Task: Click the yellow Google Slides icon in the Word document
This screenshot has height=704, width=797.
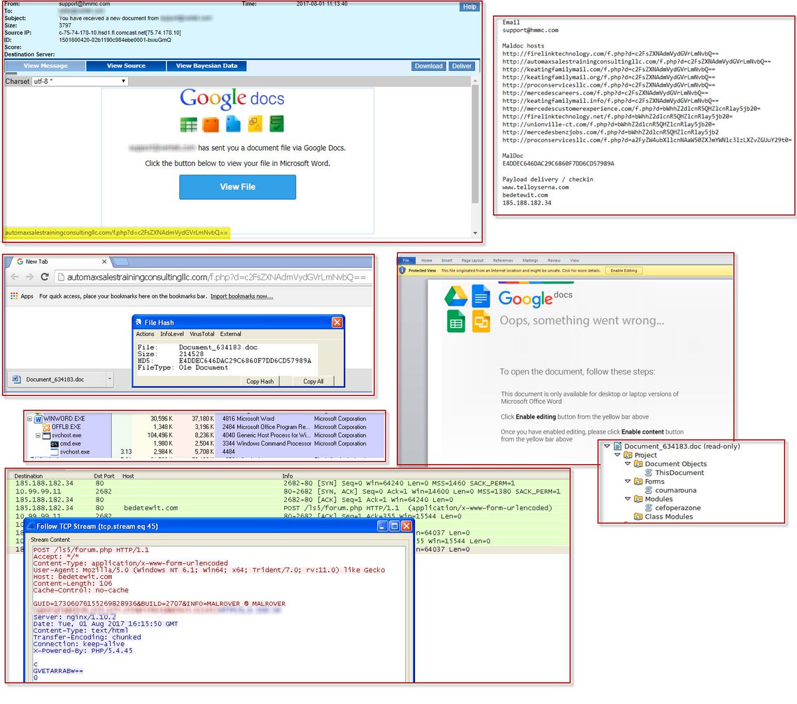Action: tap(481, 321)
